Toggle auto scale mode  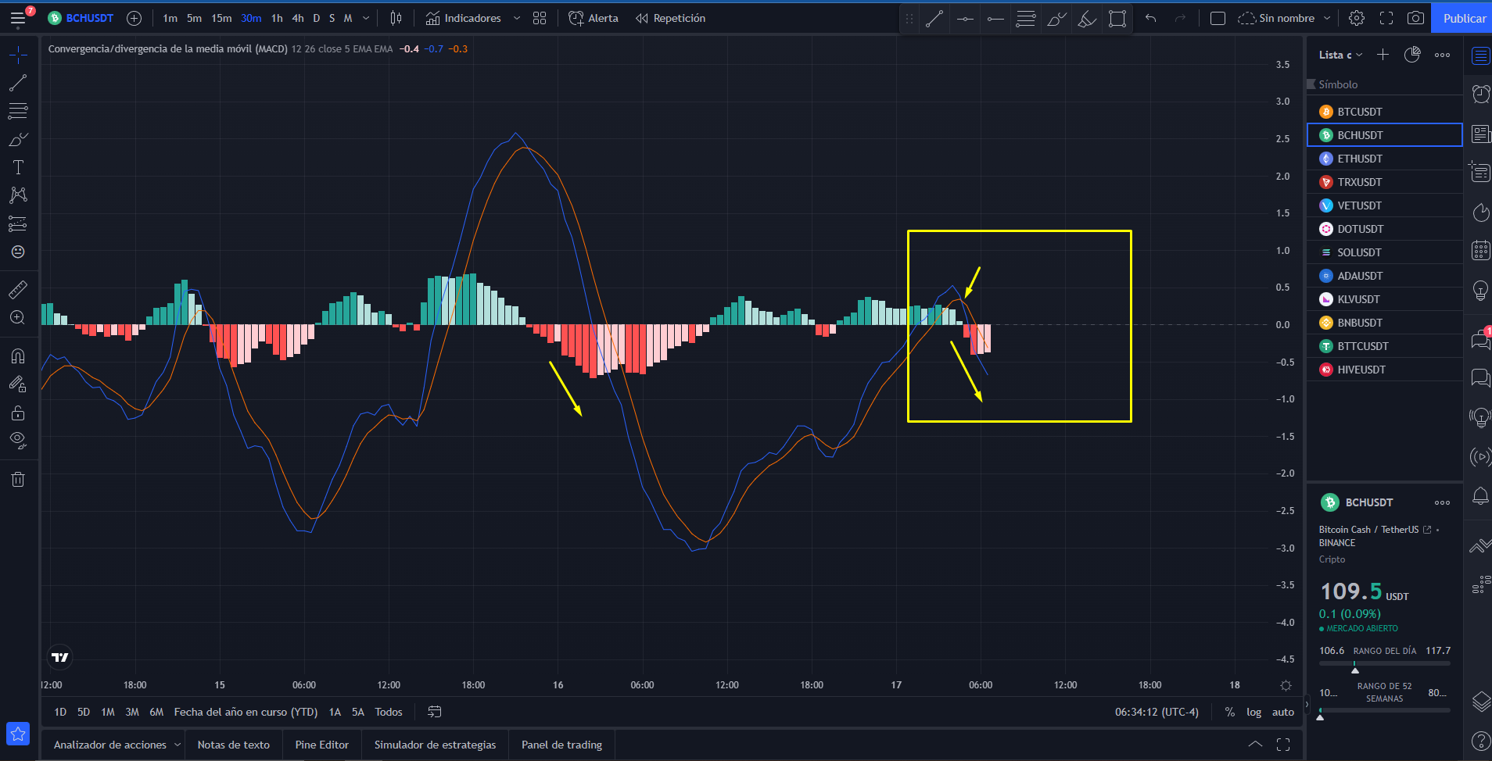pos(1282,712)
